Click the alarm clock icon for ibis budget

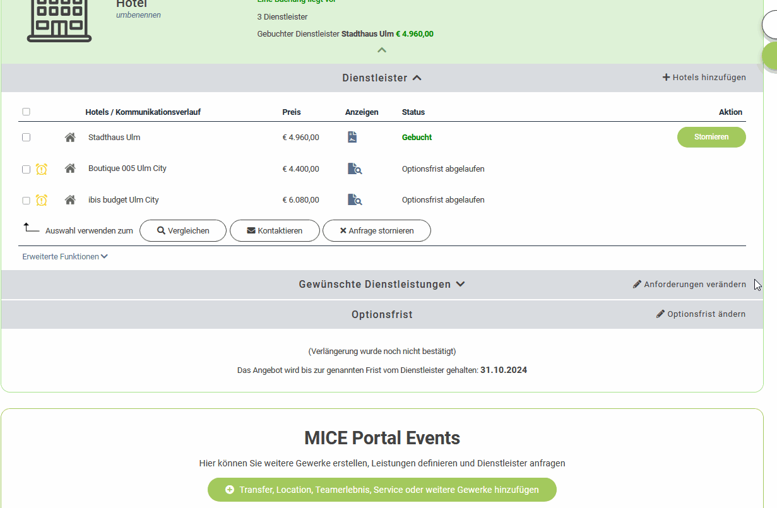tap(42, 200)
